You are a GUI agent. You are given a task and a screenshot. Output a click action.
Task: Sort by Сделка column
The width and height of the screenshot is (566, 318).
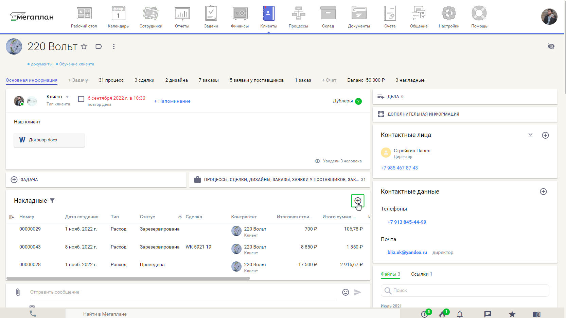[194, 217]
